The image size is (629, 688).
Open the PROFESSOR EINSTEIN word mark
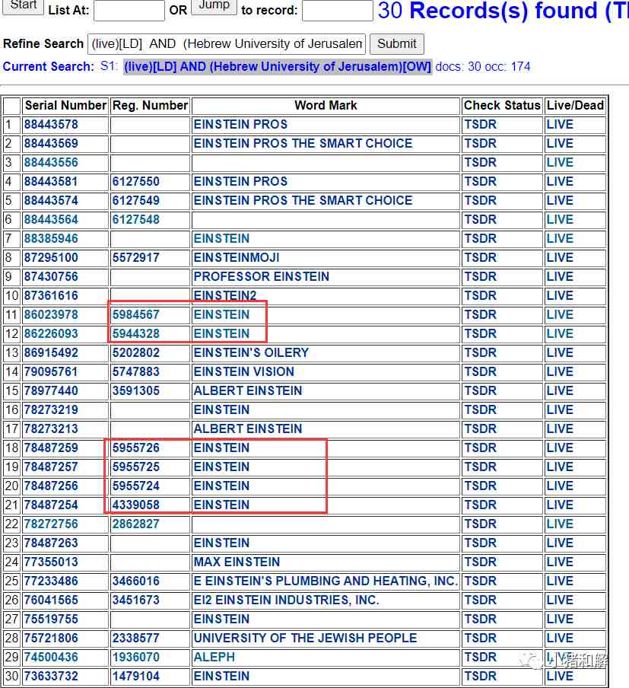[262, 276]
